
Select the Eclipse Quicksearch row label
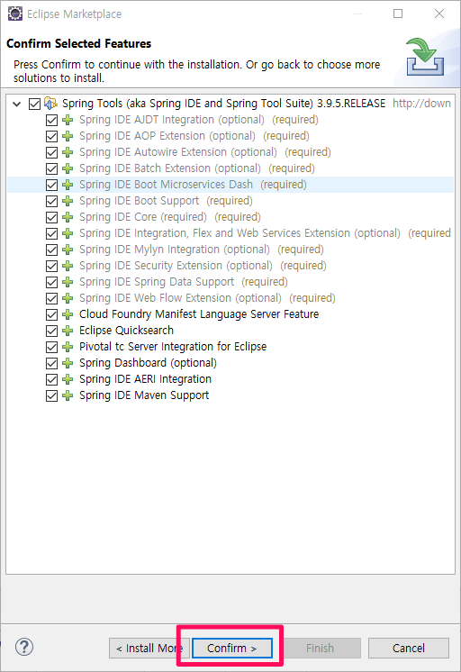[126, 331]
